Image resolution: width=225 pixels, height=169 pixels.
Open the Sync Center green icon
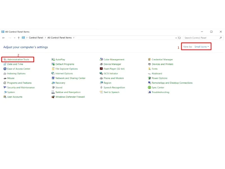(149, 87)
